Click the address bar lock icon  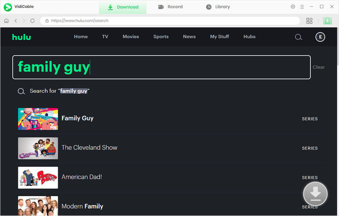[47, 21]
